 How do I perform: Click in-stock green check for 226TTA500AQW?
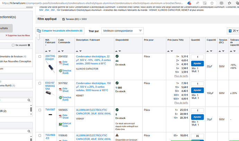click(117, 56)
